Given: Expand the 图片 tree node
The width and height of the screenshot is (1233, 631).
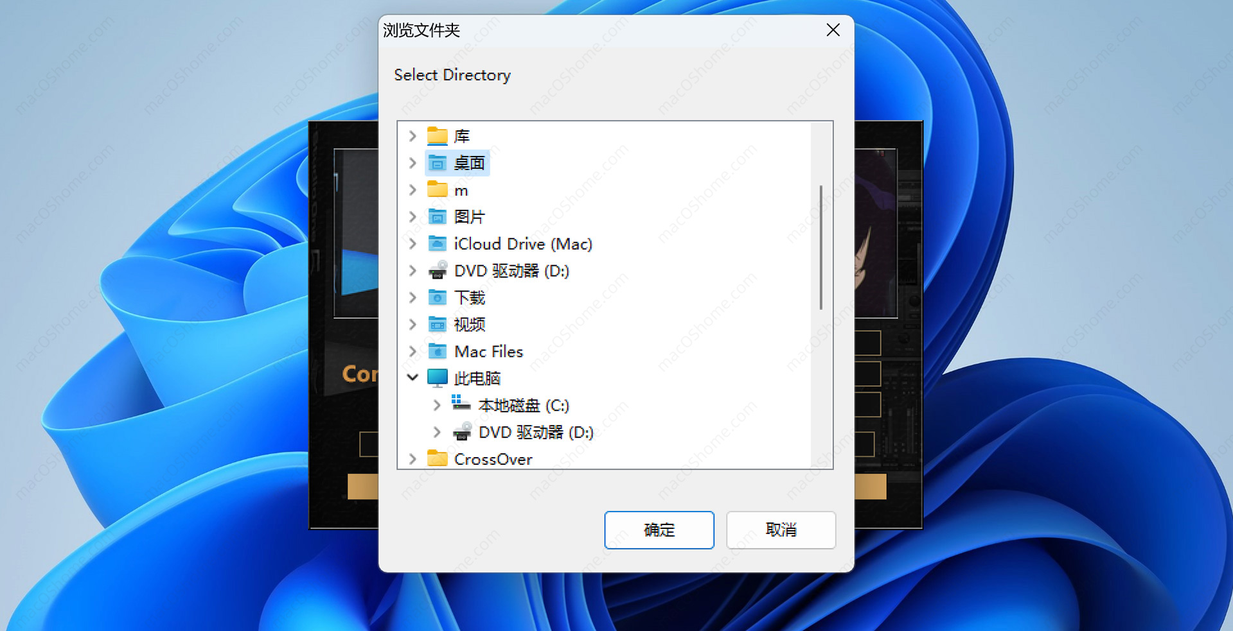Looking at the screenshot, I should (x=412, y=217).
